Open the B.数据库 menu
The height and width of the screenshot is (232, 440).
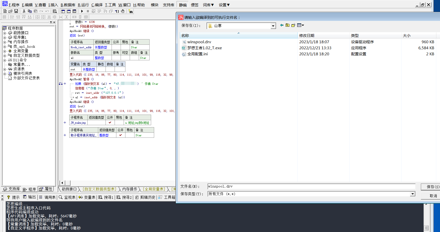pyautogui.click(x=68, y=5)
